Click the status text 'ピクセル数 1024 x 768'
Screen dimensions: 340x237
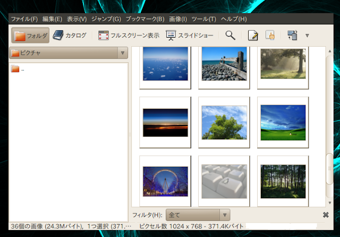171,226
